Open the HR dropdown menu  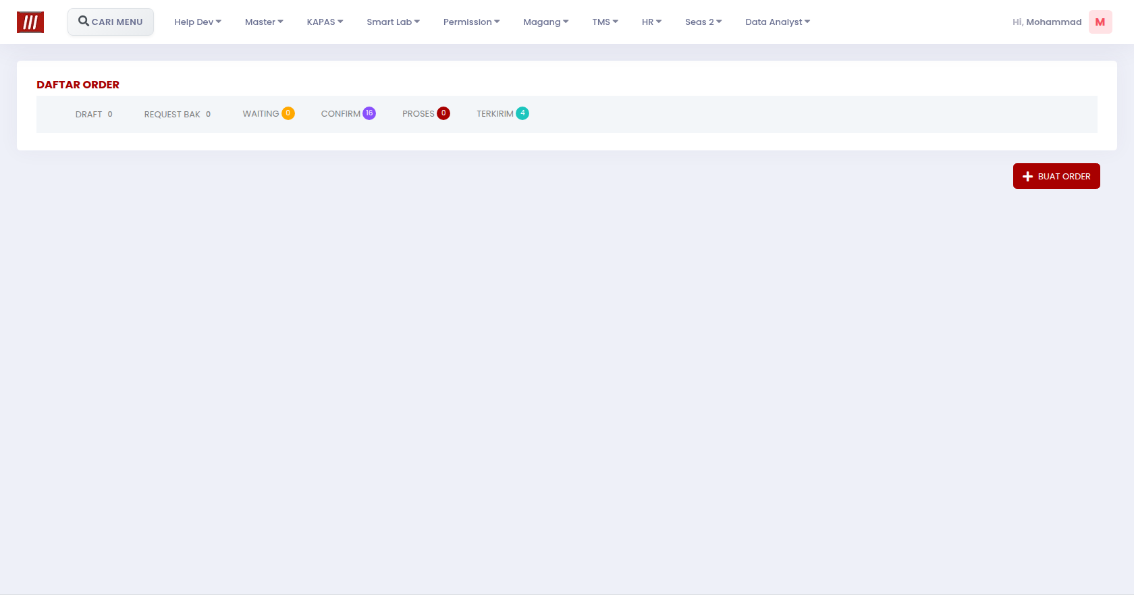651,22
